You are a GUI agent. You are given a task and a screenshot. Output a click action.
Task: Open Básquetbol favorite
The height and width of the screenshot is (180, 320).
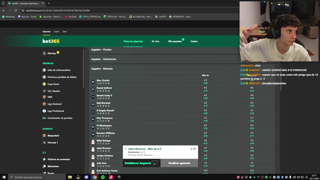53,136
